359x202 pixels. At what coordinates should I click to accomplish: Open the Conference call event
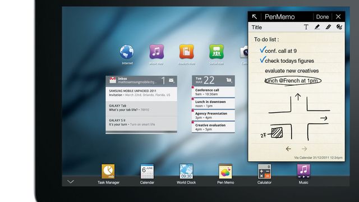pos(213,92)
